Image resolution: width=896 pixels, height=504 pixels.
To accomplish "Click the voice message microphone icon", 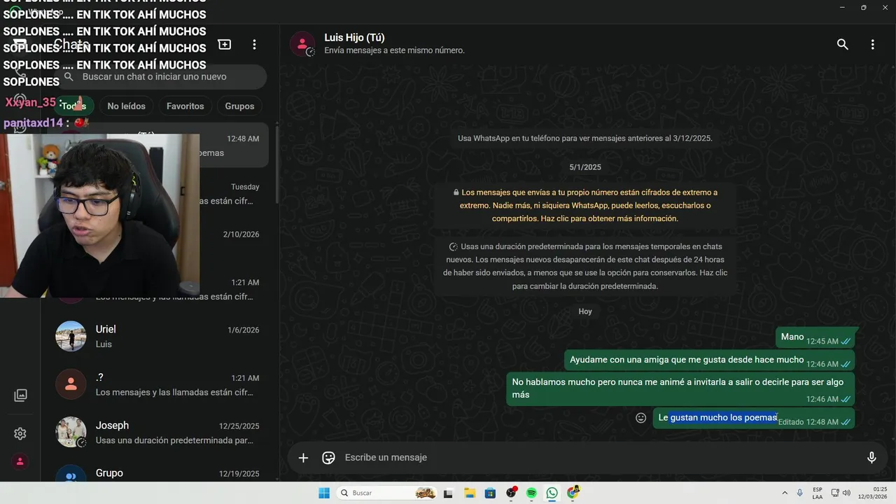I will click(871, 457).
